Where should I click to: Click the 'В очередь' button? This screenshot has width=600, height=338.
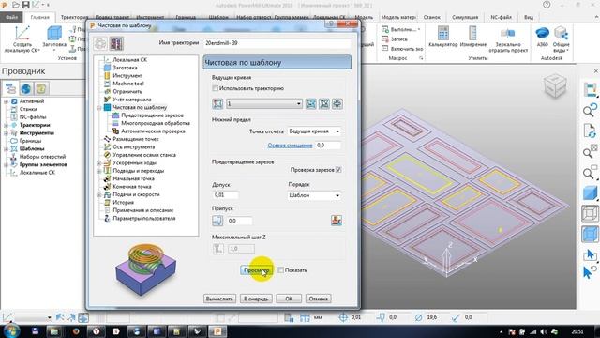[256, 299]
